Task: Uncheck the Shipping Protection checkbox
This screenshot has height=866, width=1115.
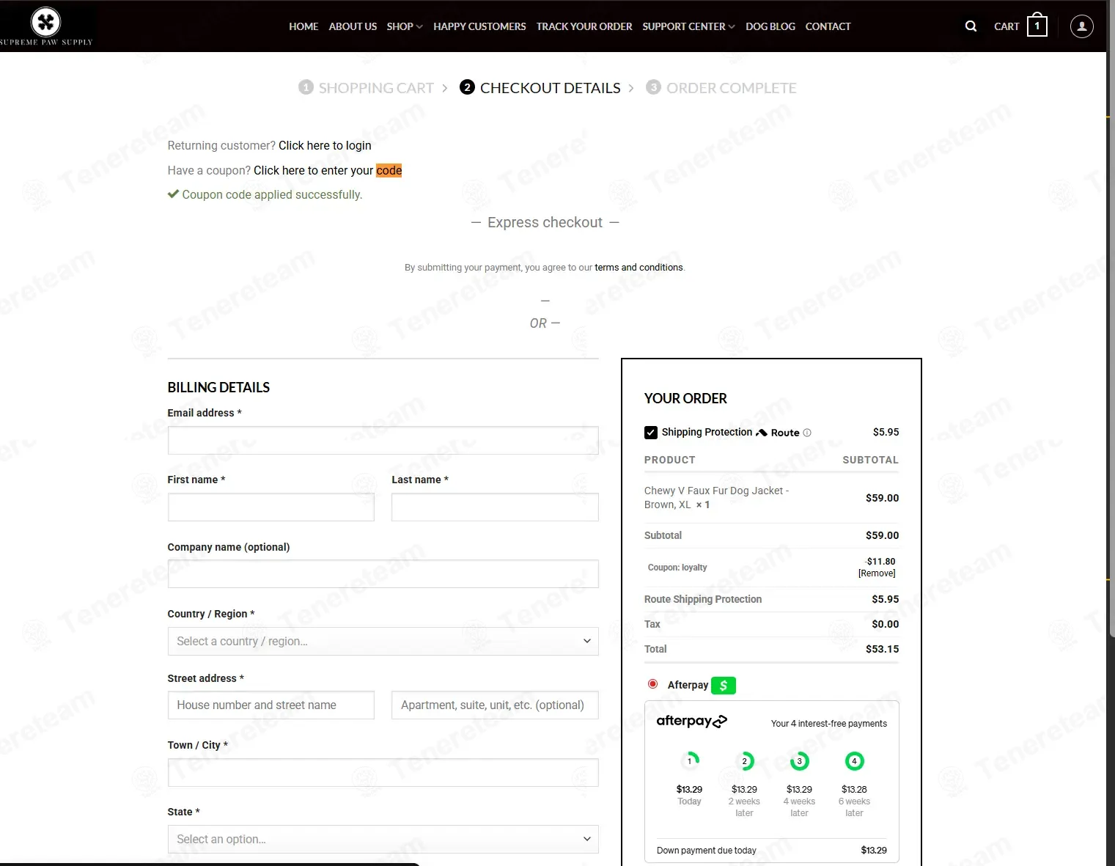Action: (x=651, y=433)
